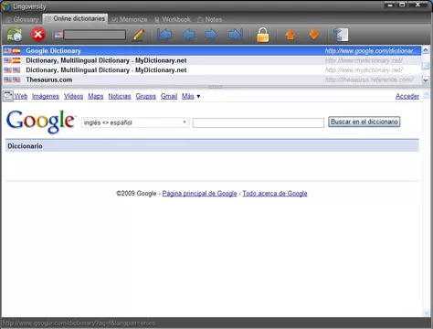Click the blue back arrow
Screen dimensions: 433x329
pos(189,35)
